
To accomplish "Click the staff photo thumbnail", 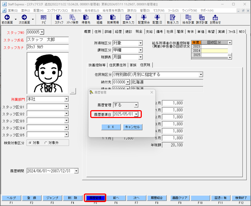I will click(x=48, y=73).
